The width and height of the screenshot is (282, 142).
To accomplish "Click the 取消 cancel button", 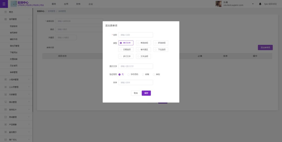I will point(136,93).
